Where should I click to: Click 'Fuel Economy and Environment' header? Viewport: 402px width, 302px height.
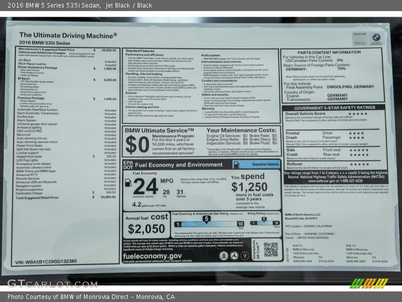point(179,165)
